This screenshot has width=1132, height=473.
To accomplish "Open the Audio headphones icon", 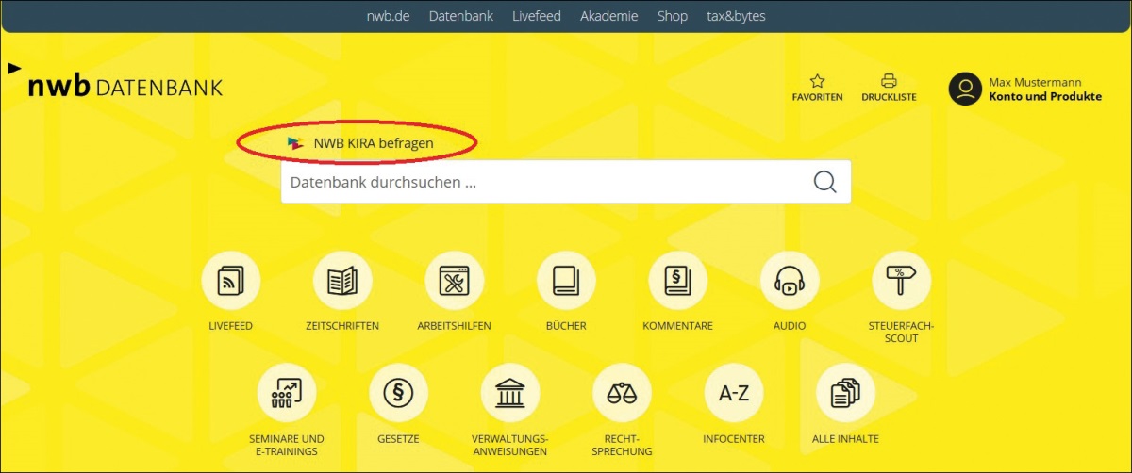I will click(790, 281).
